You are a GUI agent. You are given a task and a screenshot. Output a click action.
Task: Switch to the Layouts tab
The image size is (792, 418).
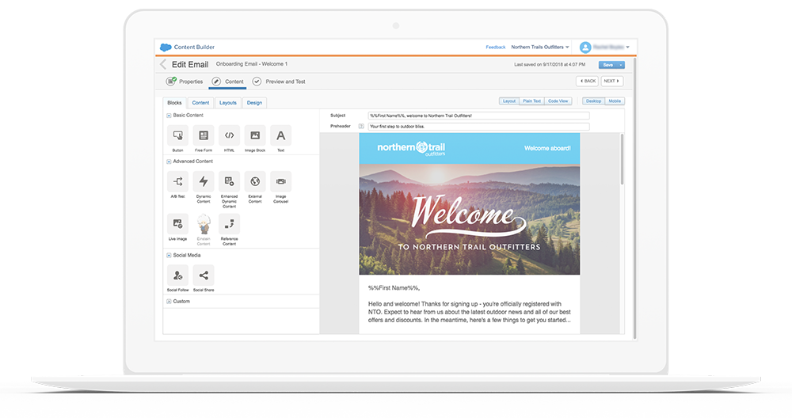tap(227, 103)
